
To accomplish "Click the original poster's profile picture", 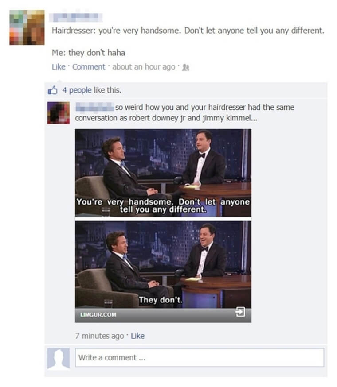I will click(27, 27).
